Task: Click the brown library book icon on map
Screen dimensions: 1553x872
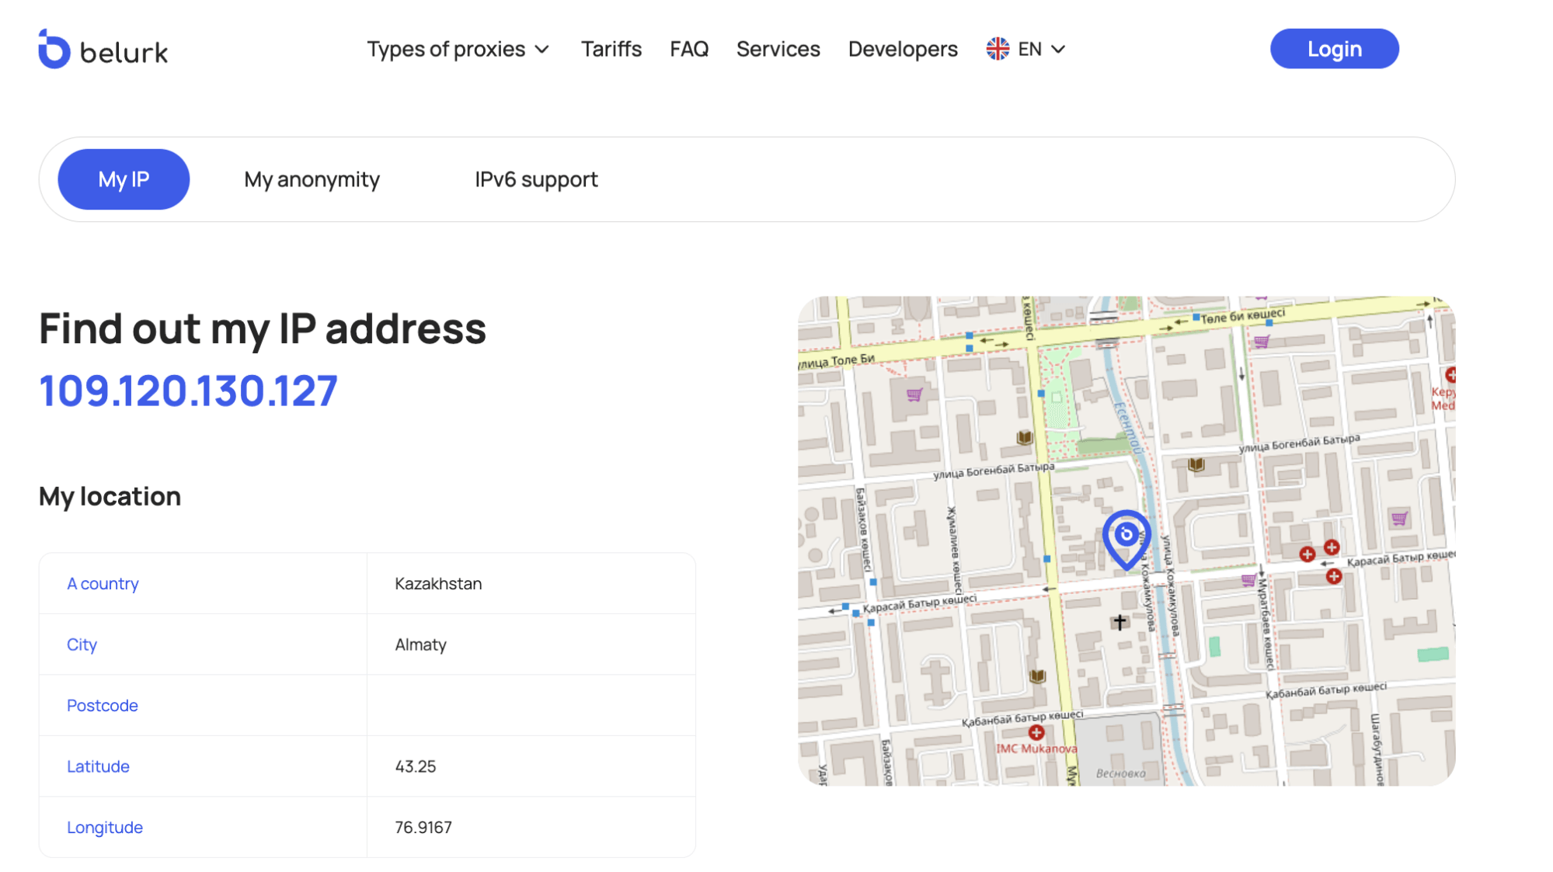Action: point(1025,438)
